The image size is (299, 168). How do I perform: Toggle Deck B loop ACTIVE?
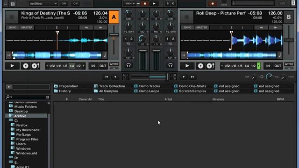coord(289,64)
